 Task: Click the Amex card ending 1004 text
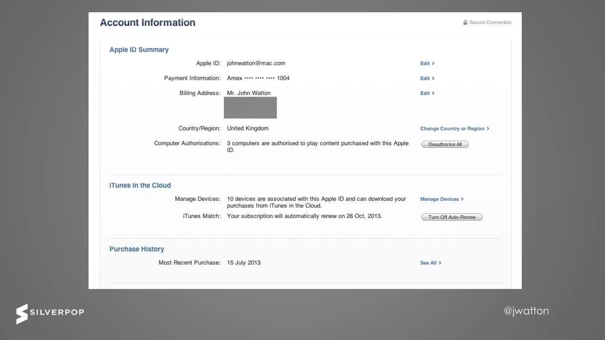coord(258,78)
